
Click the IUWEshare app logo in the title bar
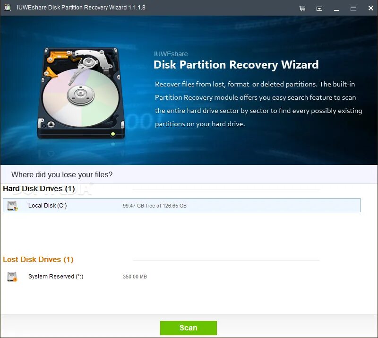tap(8, 8)
